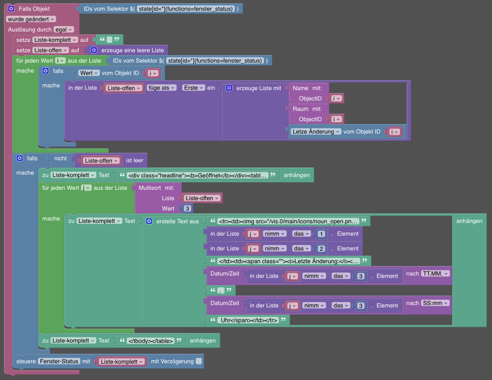This screenshot has width=492, height=380.
Task: Toggle the 'mit Verzögerung' checkbox
Action: [x=199, y=361]
